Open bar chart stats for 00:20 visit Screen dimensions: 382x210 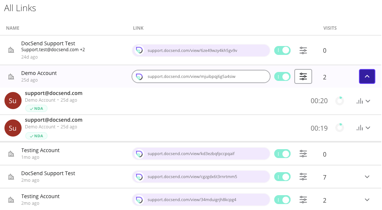[x=360, y=101]
